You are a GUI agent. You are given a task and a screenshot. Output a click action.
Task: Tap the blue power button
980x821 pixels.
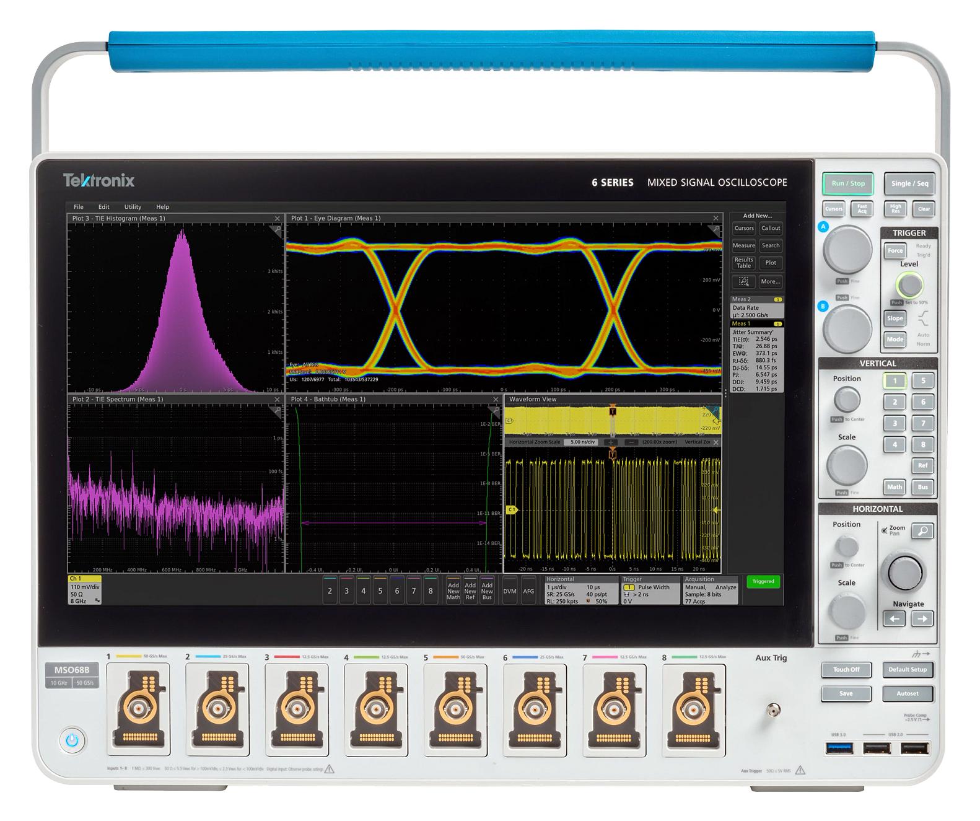coord(72,740)
